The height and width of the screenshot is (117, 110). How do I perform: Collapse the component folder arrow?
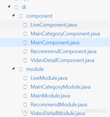point(13,15)
